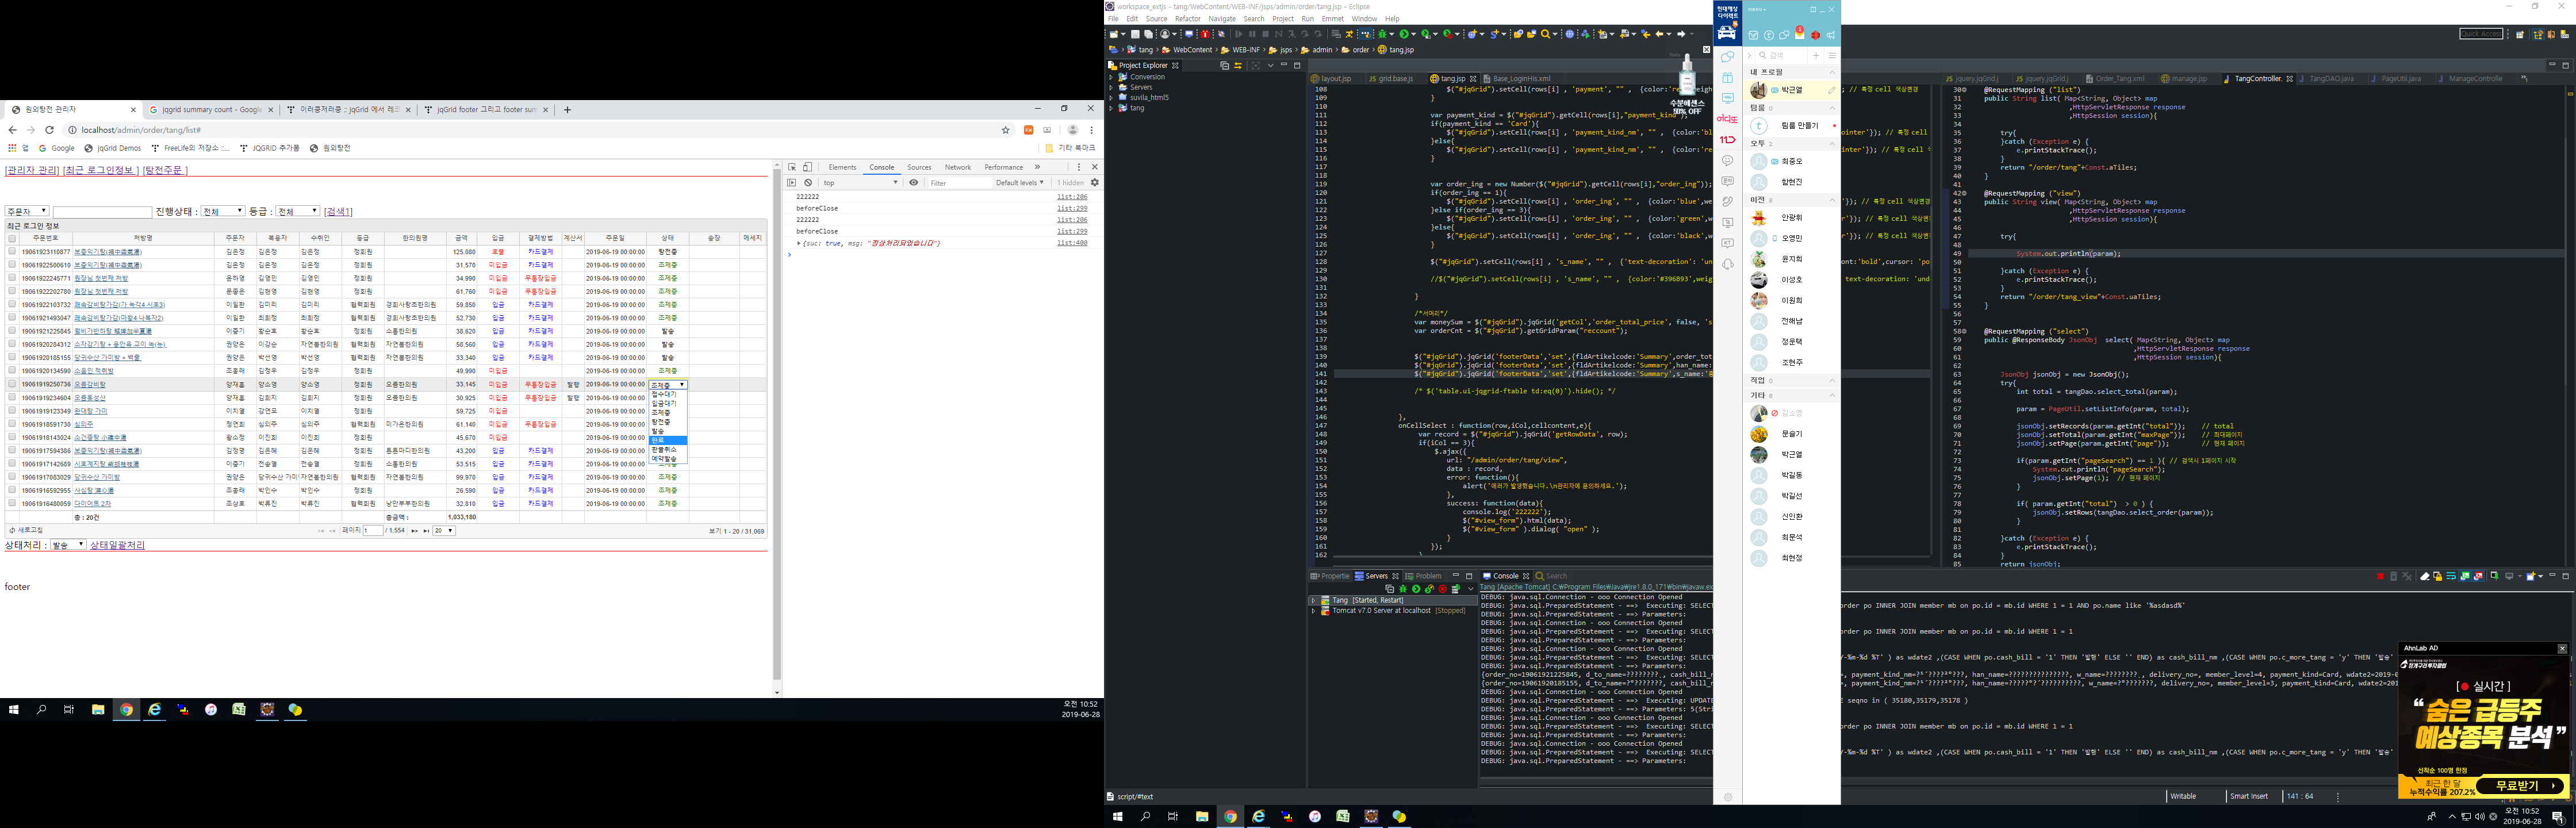The height and width of the screenshot is (828, 2576).
Task: Click DevTools clear console icon
Action: point(808,183)
